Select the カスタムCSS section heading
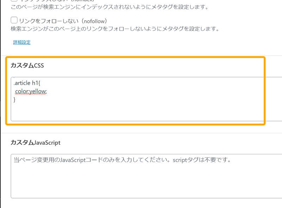 (x=27, y=65)
